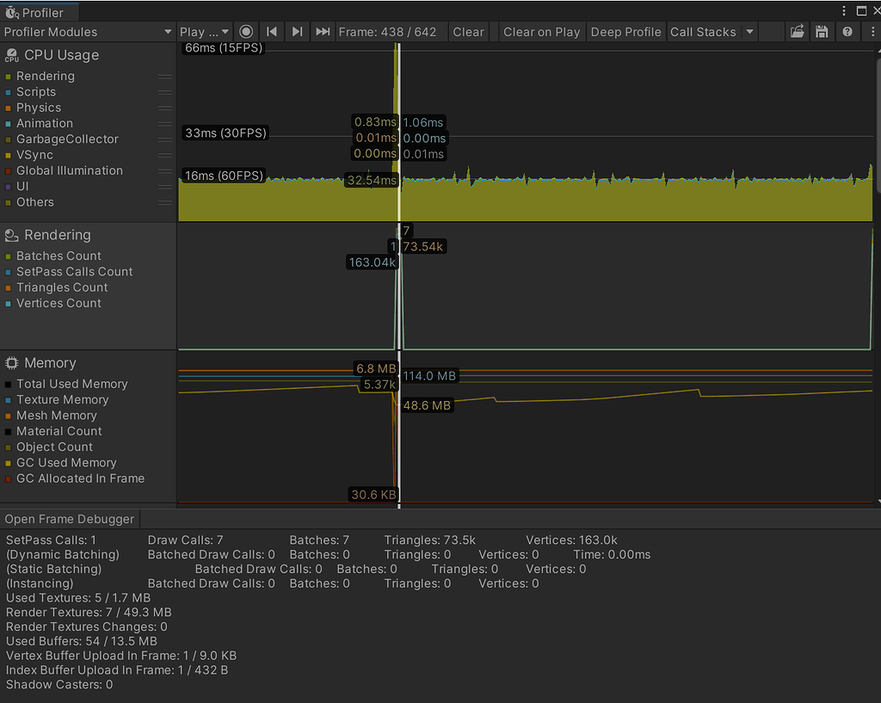Open the Profiler help icon
881x703 pixels.
pos(847,31)
